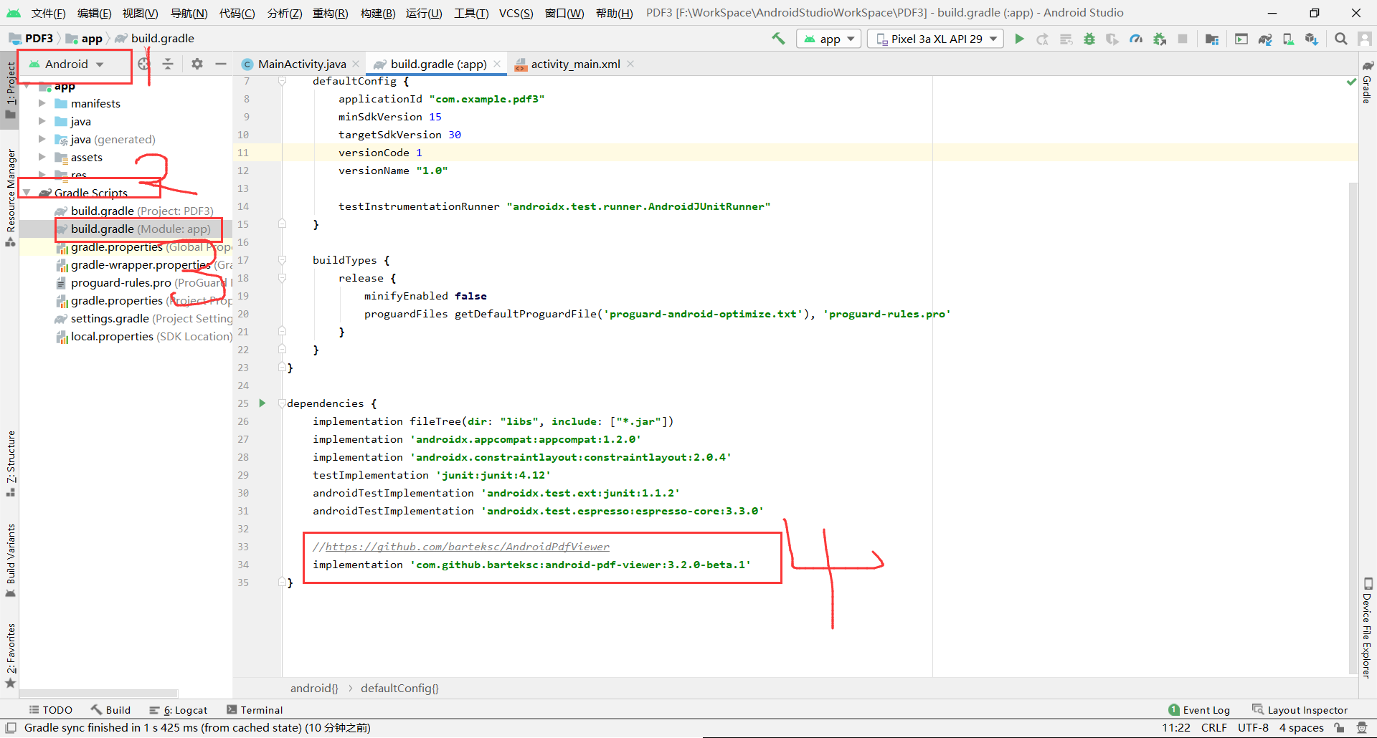Toggle the 6: Logcat tool window
This screenshot has height=738, width=1377.
point(178,710)
